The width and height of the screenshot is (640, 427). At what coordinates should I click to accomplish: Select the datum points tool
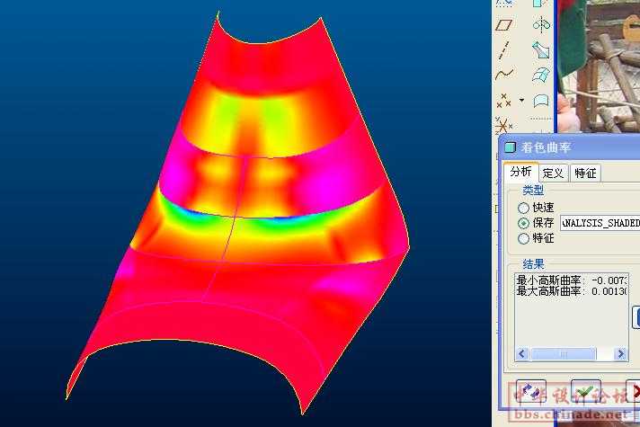point(503,100)
